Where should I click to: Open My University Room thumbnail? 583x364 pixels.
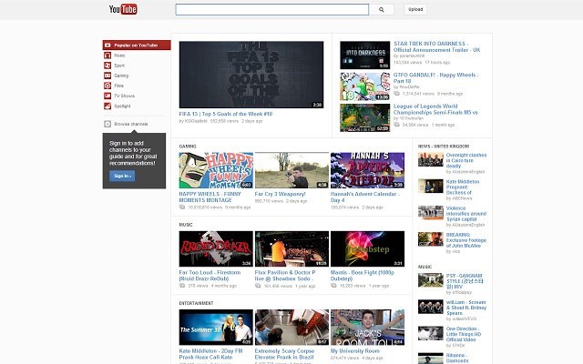click(367, 328)
